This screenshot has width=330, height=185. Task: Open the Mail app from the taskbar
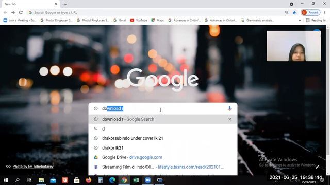53,180
